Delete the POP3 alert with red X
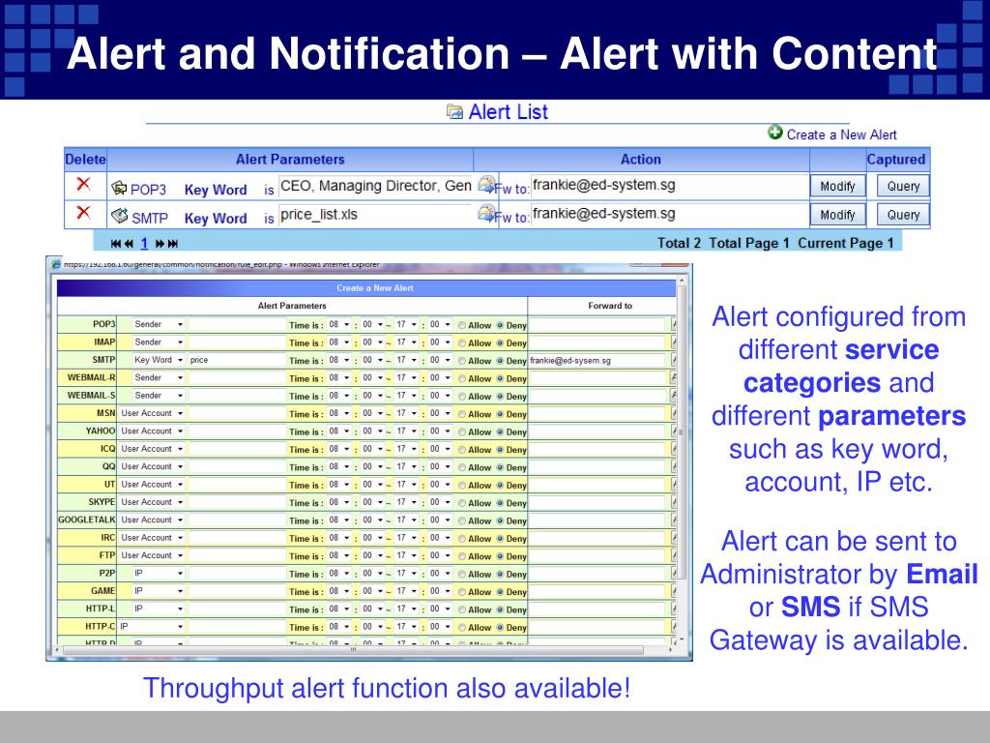This screenshot has height=743, width=990. click(x=83, y=184)
